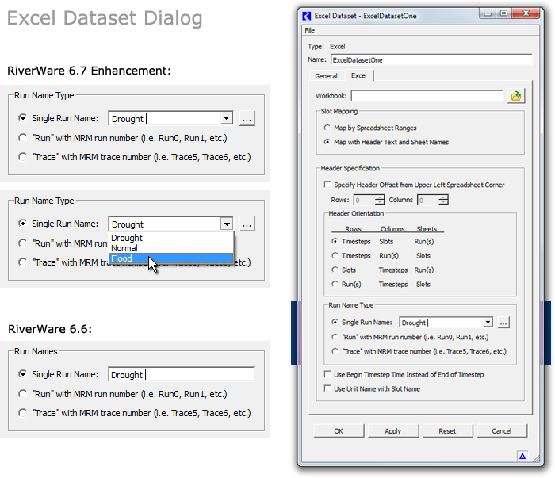The width and height of the screenshot is (555, 478).
Task: Click the Reset button
Action: (447, 431)
